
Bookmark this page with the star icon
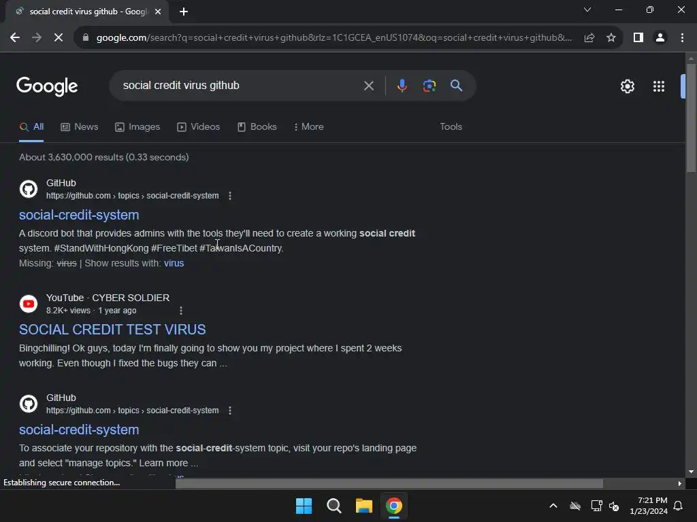coord(611,38)
